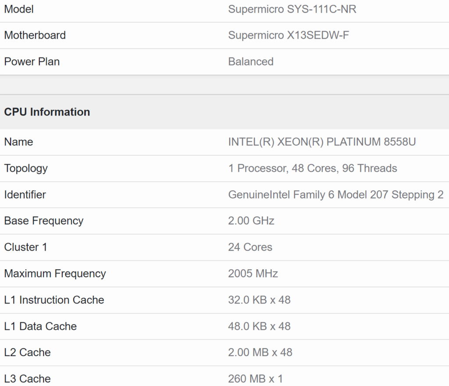Select the Motherboard row label

[x=35, y=36]
